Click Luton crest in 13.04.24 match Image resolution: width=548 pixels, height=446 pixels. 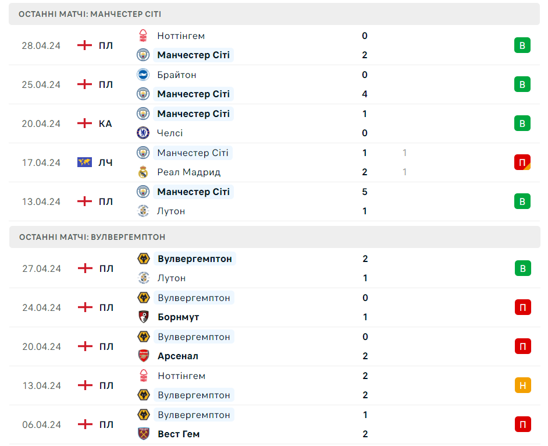(x=143, y=211)
